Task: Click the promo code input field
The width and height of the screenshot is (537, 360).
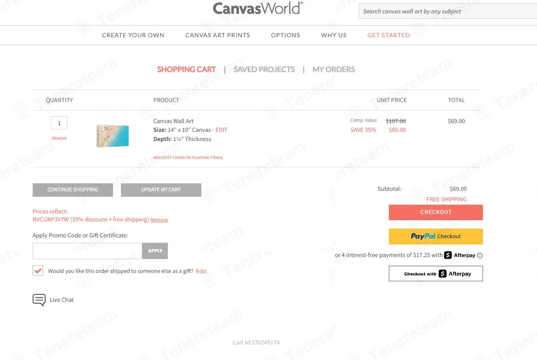Action: pyautogui.click(x=87, y=251)
